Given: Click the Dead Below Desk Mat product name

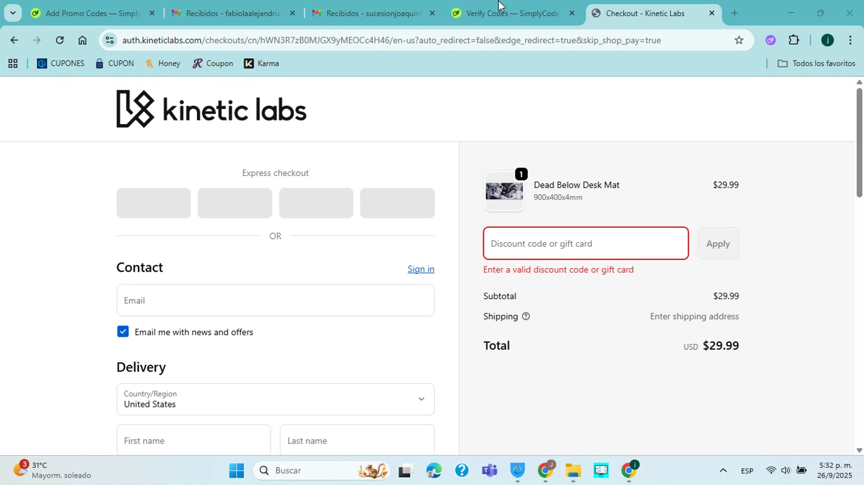Looking at the screenshot, I should pyautogui.click(x=577, y=185).
